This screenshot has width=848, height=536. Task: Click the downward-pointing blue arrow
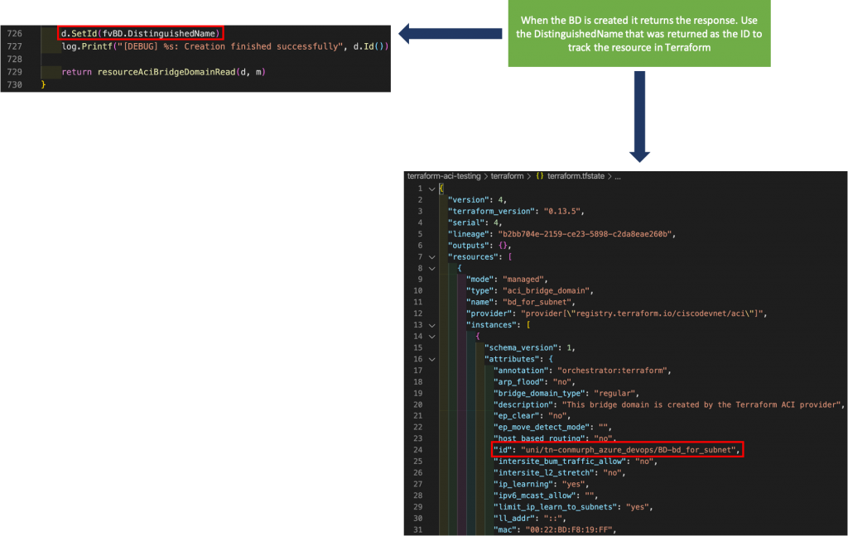click(639, 116)
